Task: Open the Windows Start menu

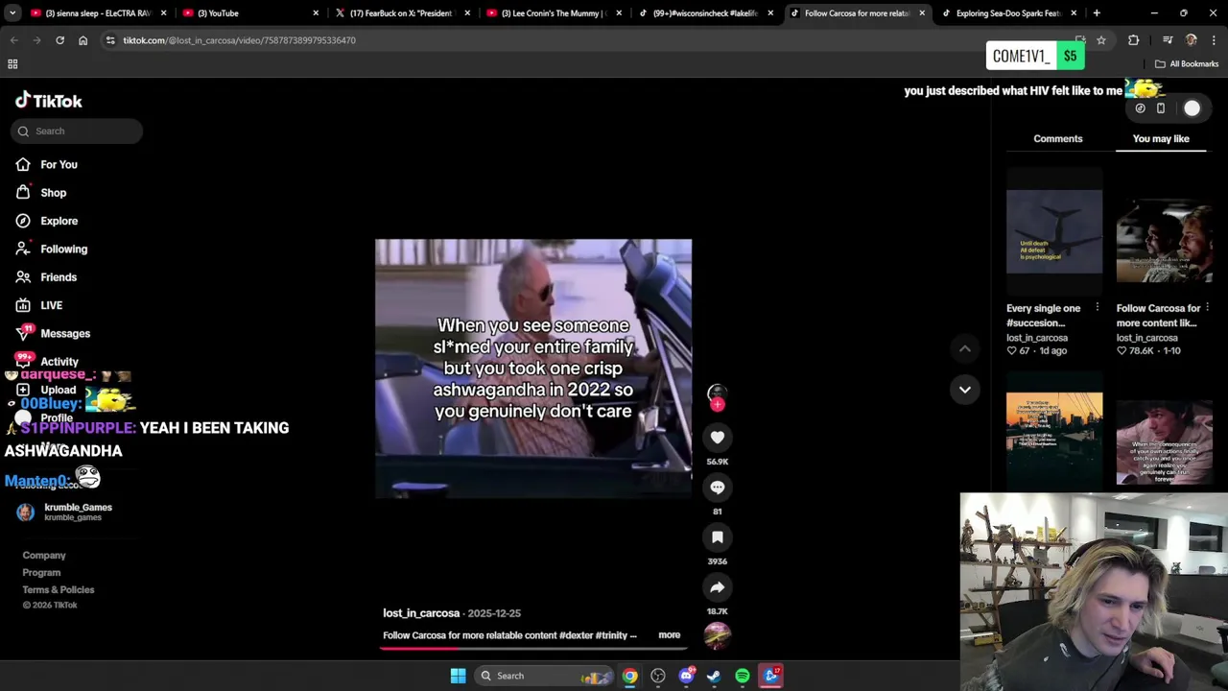Action: (x=459, y=676)
